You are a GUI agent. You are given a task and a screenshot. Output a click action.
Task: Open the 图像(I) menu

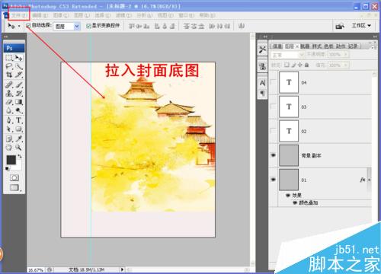pos(61,15)
